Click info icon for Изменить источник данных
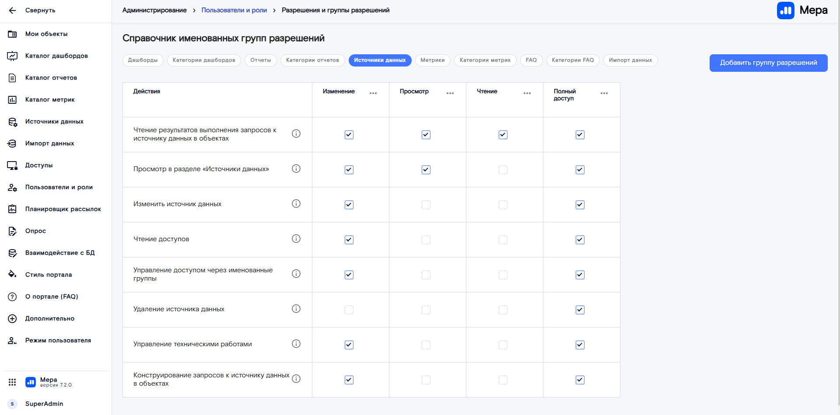The height and width of the screenshot is (415, 840). (x=296, y=204)
